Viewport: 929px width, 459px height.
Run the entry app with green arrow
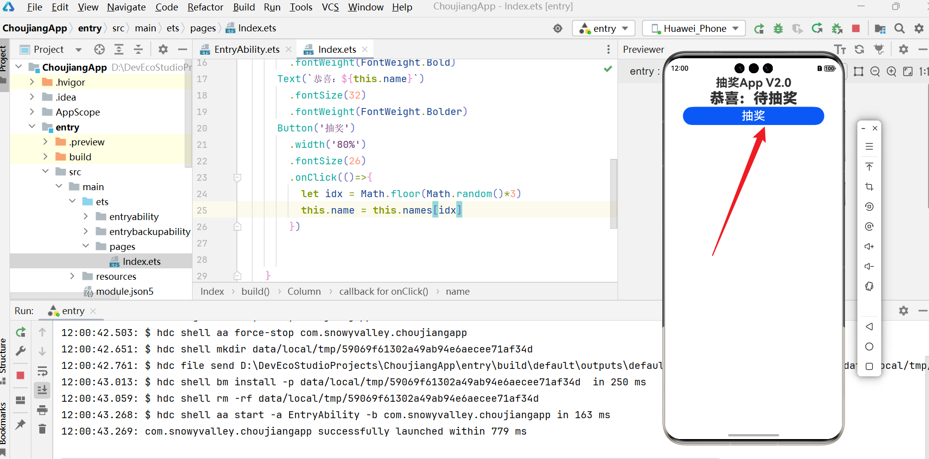pos(759,29)
